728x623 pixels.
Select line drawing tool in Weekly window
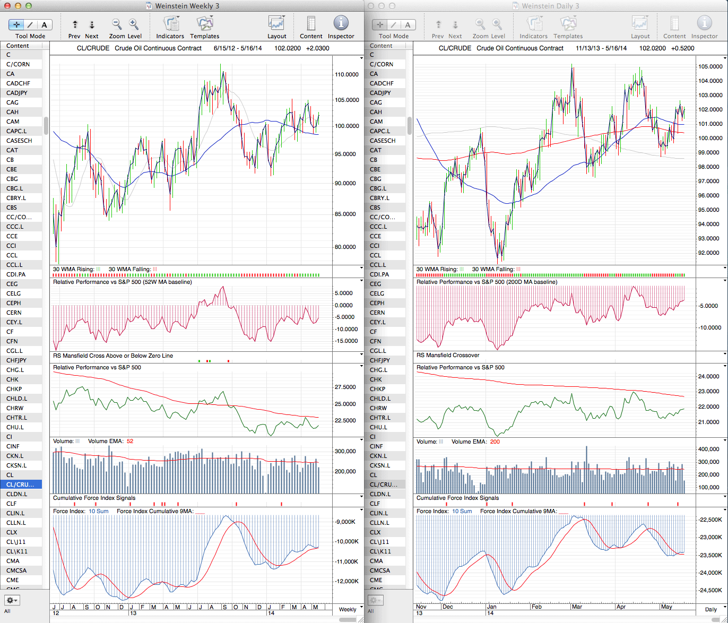pos(30,24)
